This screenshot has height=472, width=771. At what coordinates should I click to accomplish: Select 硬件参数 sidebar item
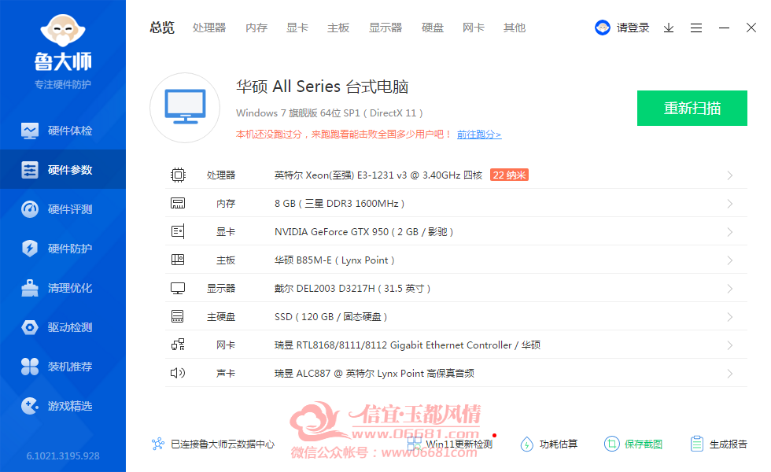tap(63, 170)
